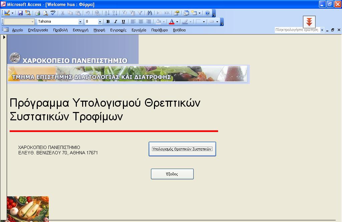Open the View button dropdown arrow
Screen dimensions: 342x222
click(x=12, y=13)
